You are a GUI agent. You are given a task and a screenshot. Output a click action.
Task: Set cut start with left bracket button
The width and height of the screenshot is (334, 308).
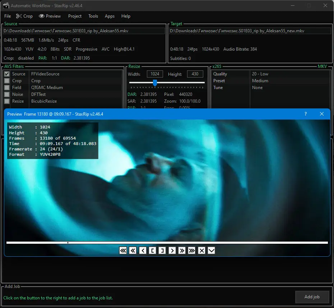pyautogui.click(x=153, y=251)
